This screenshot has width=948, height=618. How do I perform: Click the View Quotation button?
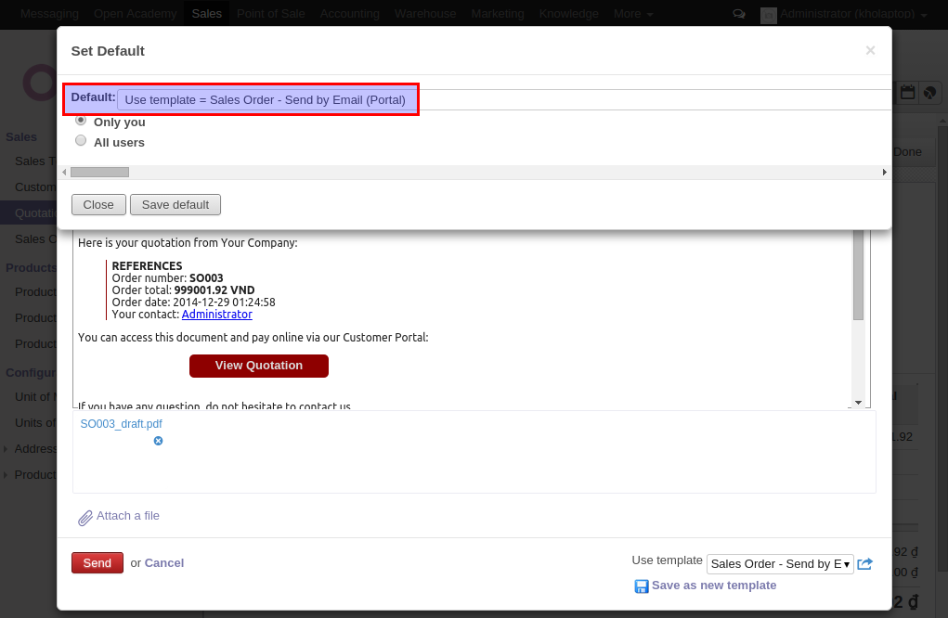pos(259,366)
